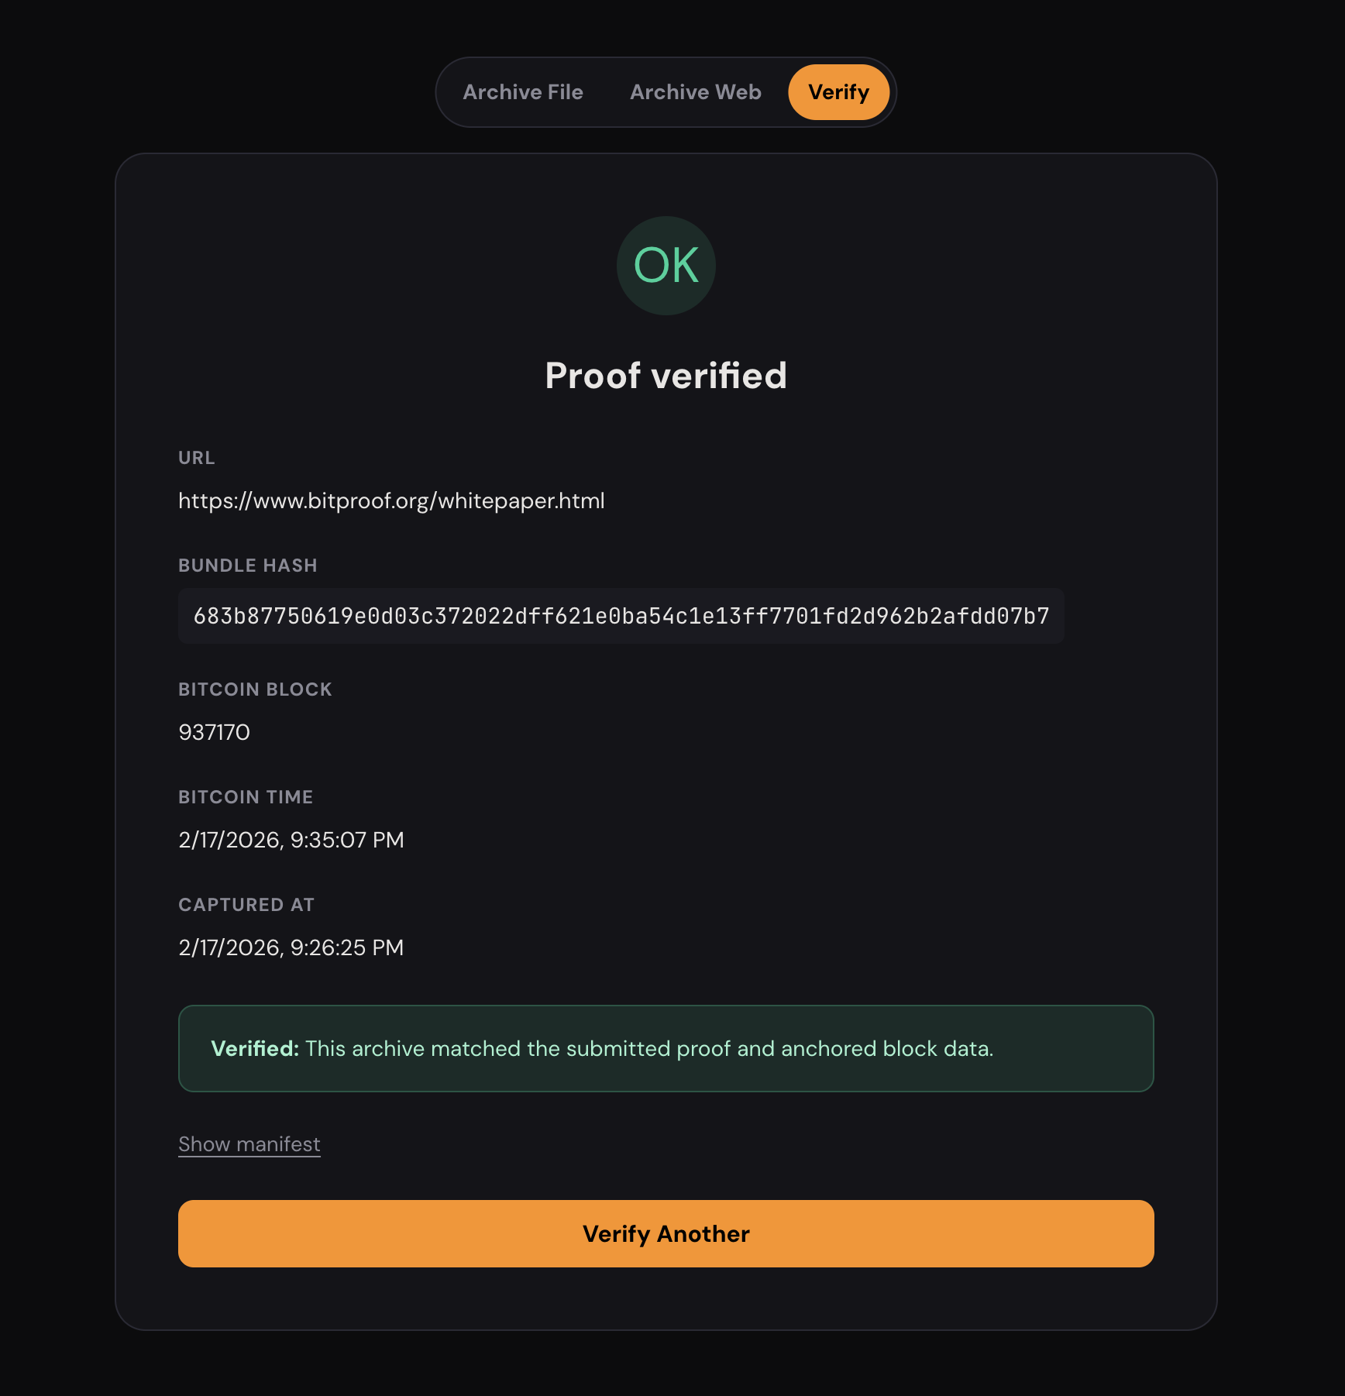1345x1396 pixels.
Task: Select the active Verify tab
Action: [x=839, y=91]
